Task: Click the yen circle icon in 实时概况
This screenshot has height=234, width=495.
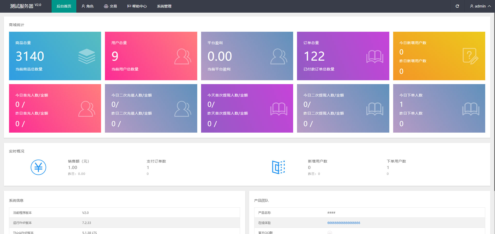Action: [38, 167]
